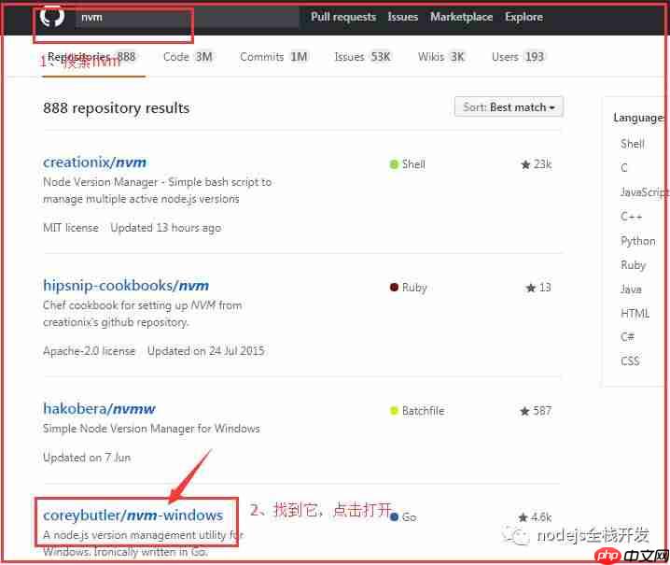
Task: Open the Sort: Best match dropdown
Action: (509, 106)
